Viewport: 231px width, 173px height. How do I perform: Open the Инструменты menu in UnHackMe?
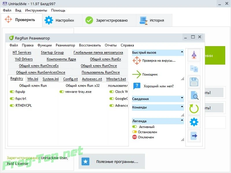click(36, 10)
